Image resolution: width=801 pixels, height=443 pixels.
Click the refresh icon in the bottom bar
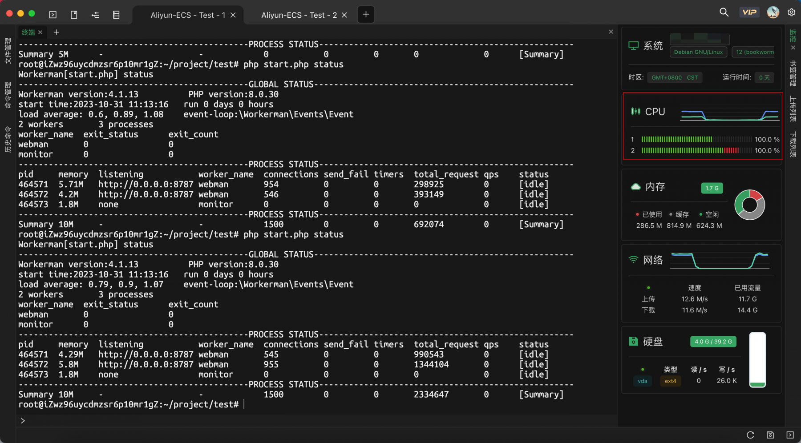pyautogui.click(x=750, y=435)
